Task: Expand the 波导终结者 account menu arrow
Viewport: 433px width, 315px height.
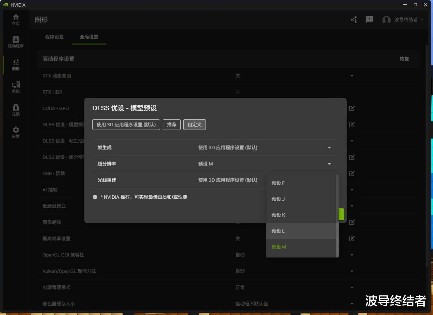Action: click(x=422, y=20)
